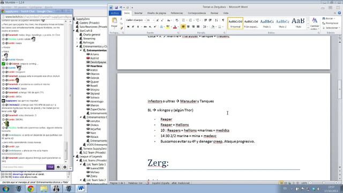The height and width of the screenshot is (193, 343).
Task: Apply the Sin espaciado style
Action: tap(251, 23)
